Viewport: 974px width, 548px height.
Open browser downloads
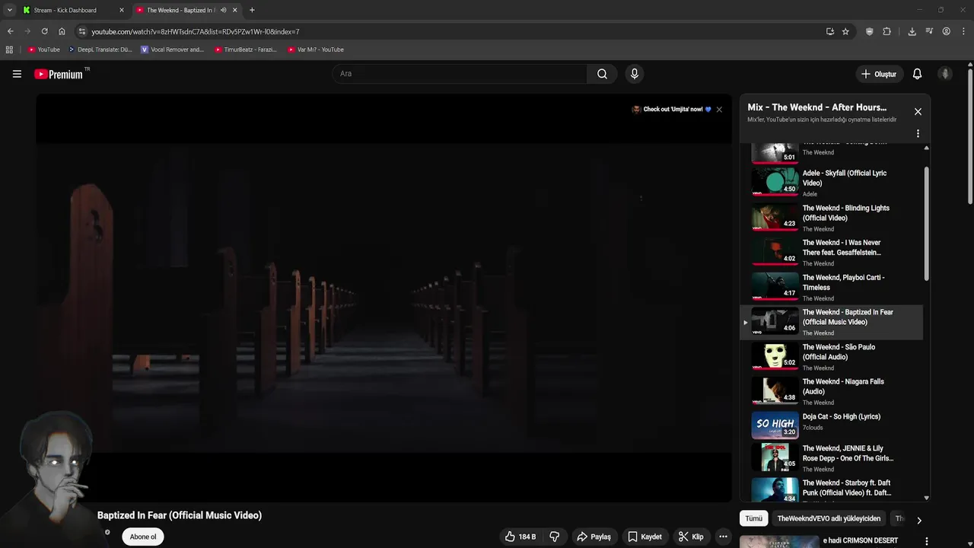tap(912, 31)
